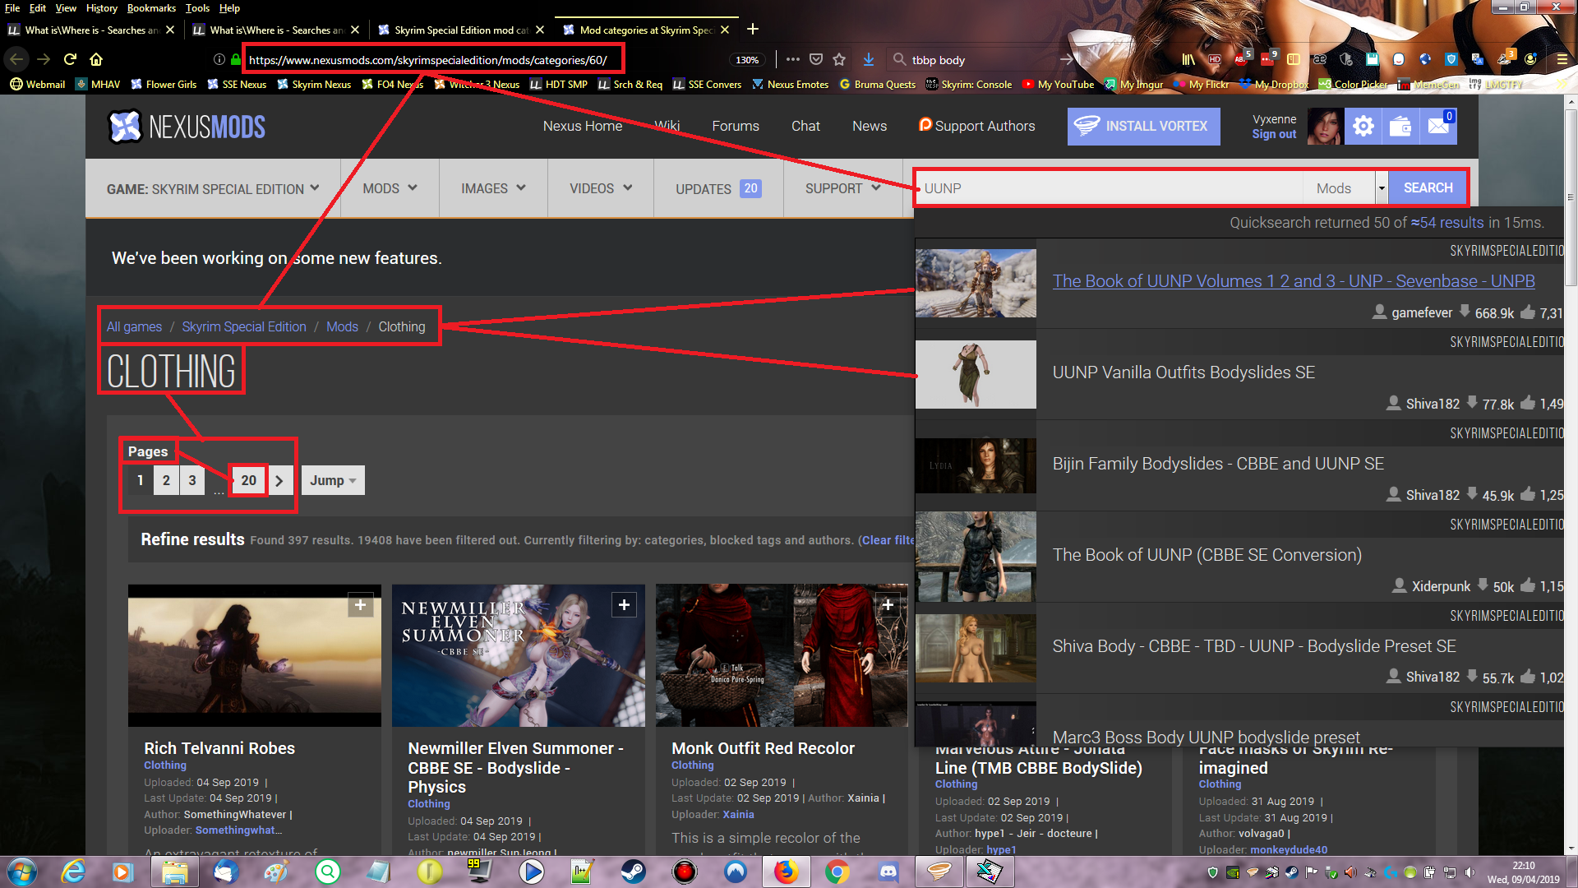The width and height of the screenshot is (1578, 888).
Task: Expand the Game: Skyrim Special Edition dropdown
Action: tap(213, 189)
